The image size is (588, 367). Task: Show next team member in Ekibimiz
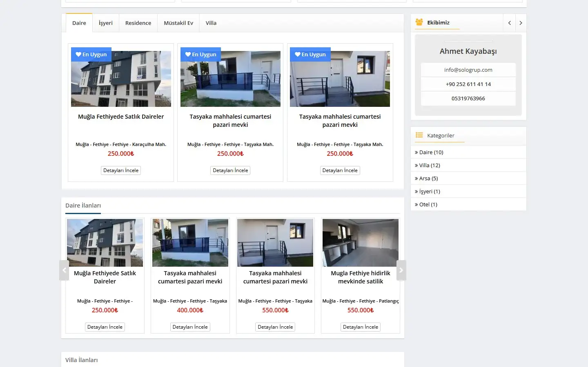tap(521, 23)
